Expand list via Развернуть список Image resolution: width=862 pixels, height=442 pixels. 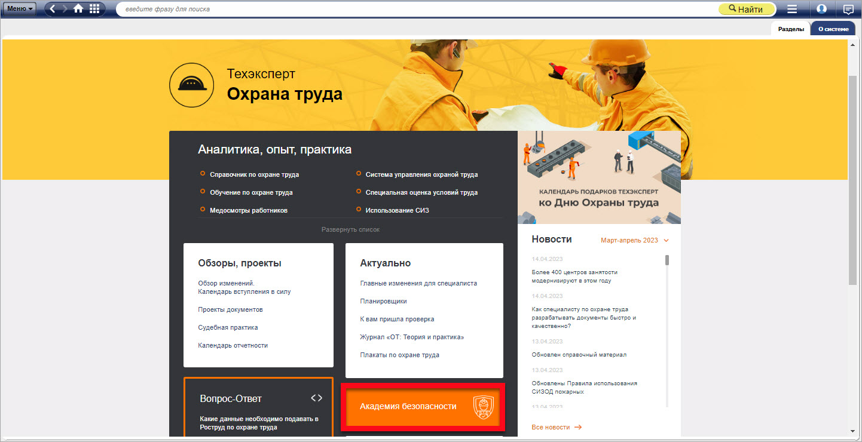pos(350,229)
